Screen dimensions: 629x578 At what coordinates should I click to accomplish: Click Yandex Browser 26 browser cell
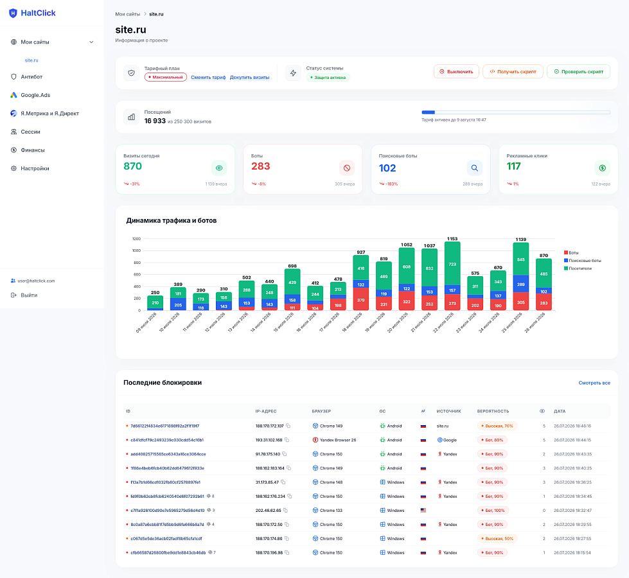pyautogui.click(x=334, y=440)
